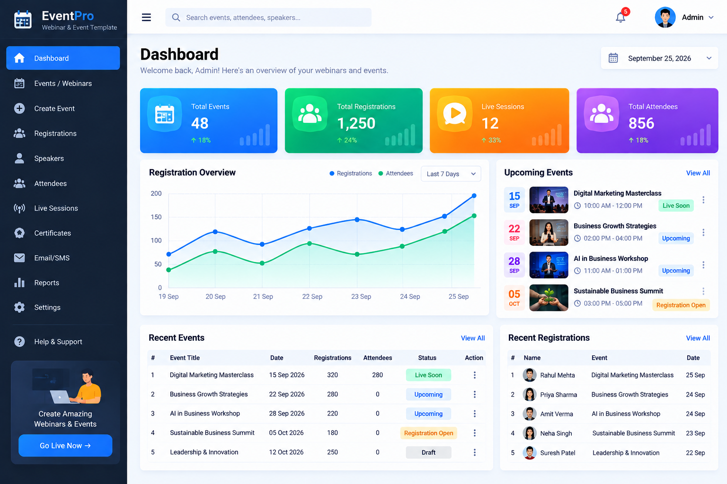Open the notifications bell icon

click(621, 17)
